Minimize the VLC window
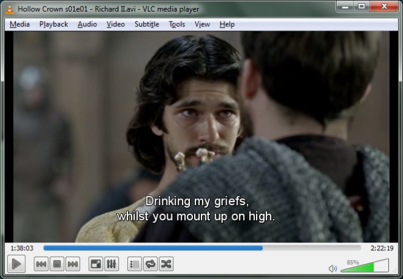The width and height of the screenshot is (403, 279). tap(345, 6)
